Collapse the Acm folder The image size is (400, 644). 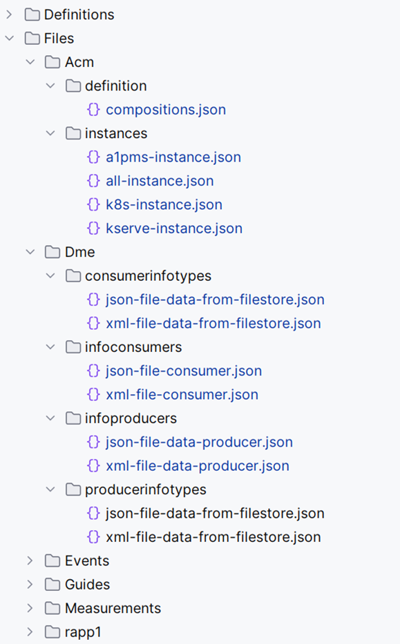[x=30, y=61]
